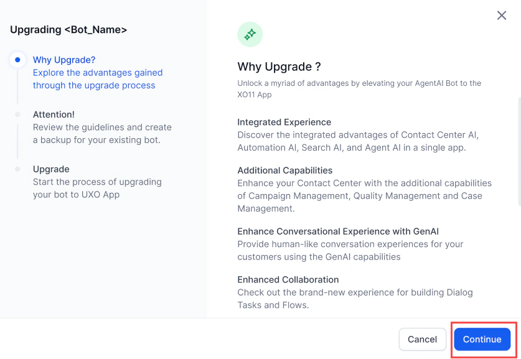Screen dimensions: 521x359
Task: Click the Cancel button
Action: [422, 339]
